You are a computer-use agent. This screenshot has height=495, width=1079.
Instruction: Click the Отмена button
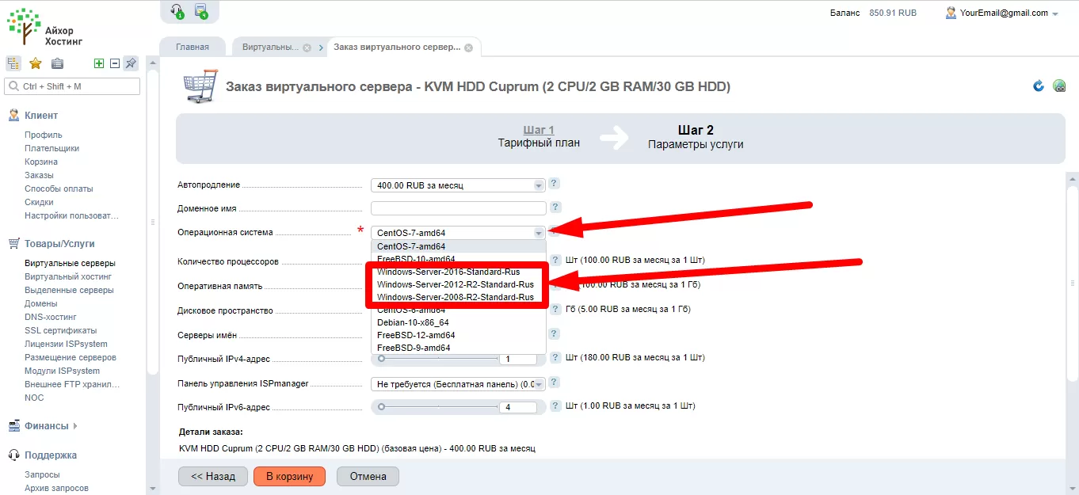point(368,476)
